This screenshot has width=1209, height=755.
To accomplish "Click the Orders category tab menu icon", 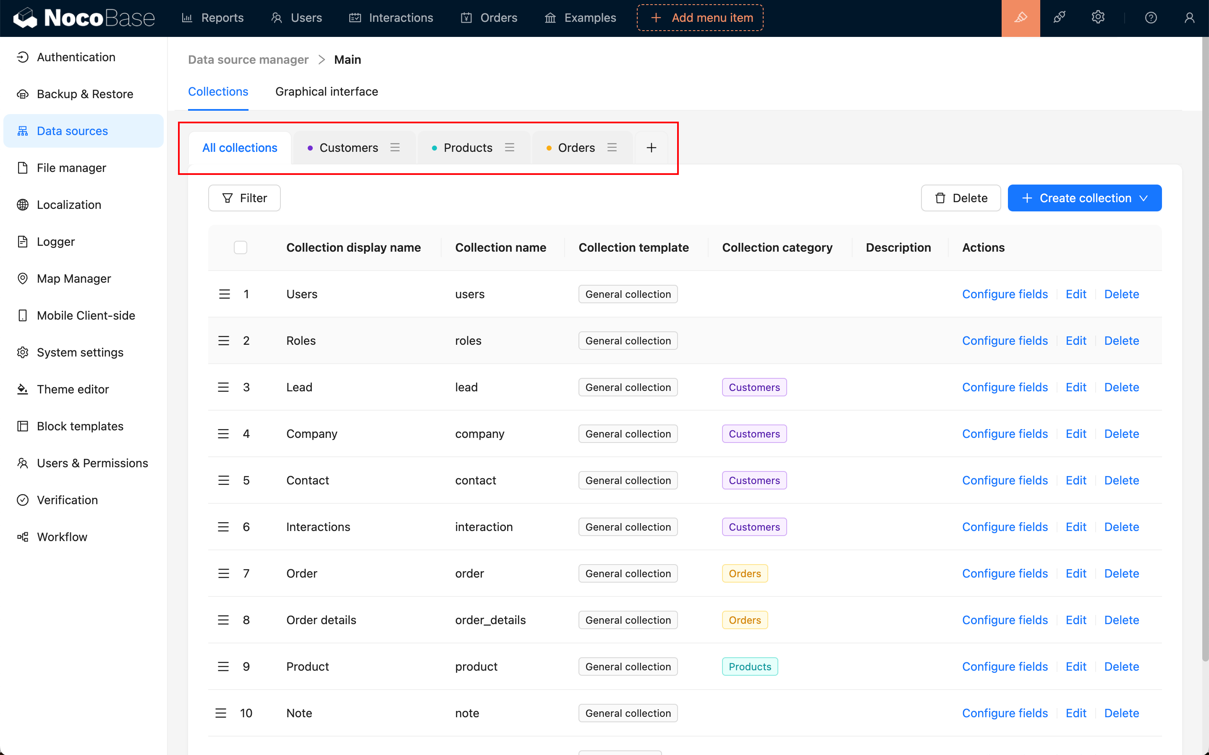I will pos(612,148).
